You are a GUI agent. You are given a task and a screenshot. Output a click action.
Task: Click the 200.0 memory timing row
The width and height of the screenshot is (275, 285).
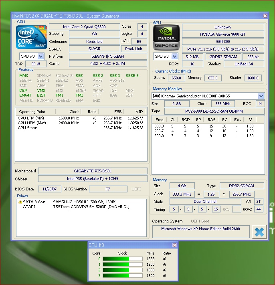pos(208,136)
